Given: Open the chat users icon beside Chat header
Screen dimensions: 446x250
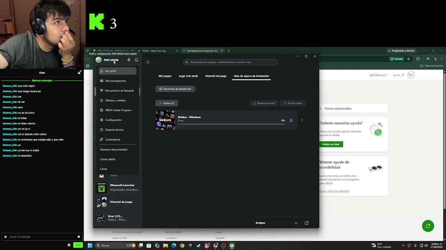Looking at the screenshot, I should click(x=79, y=73).
